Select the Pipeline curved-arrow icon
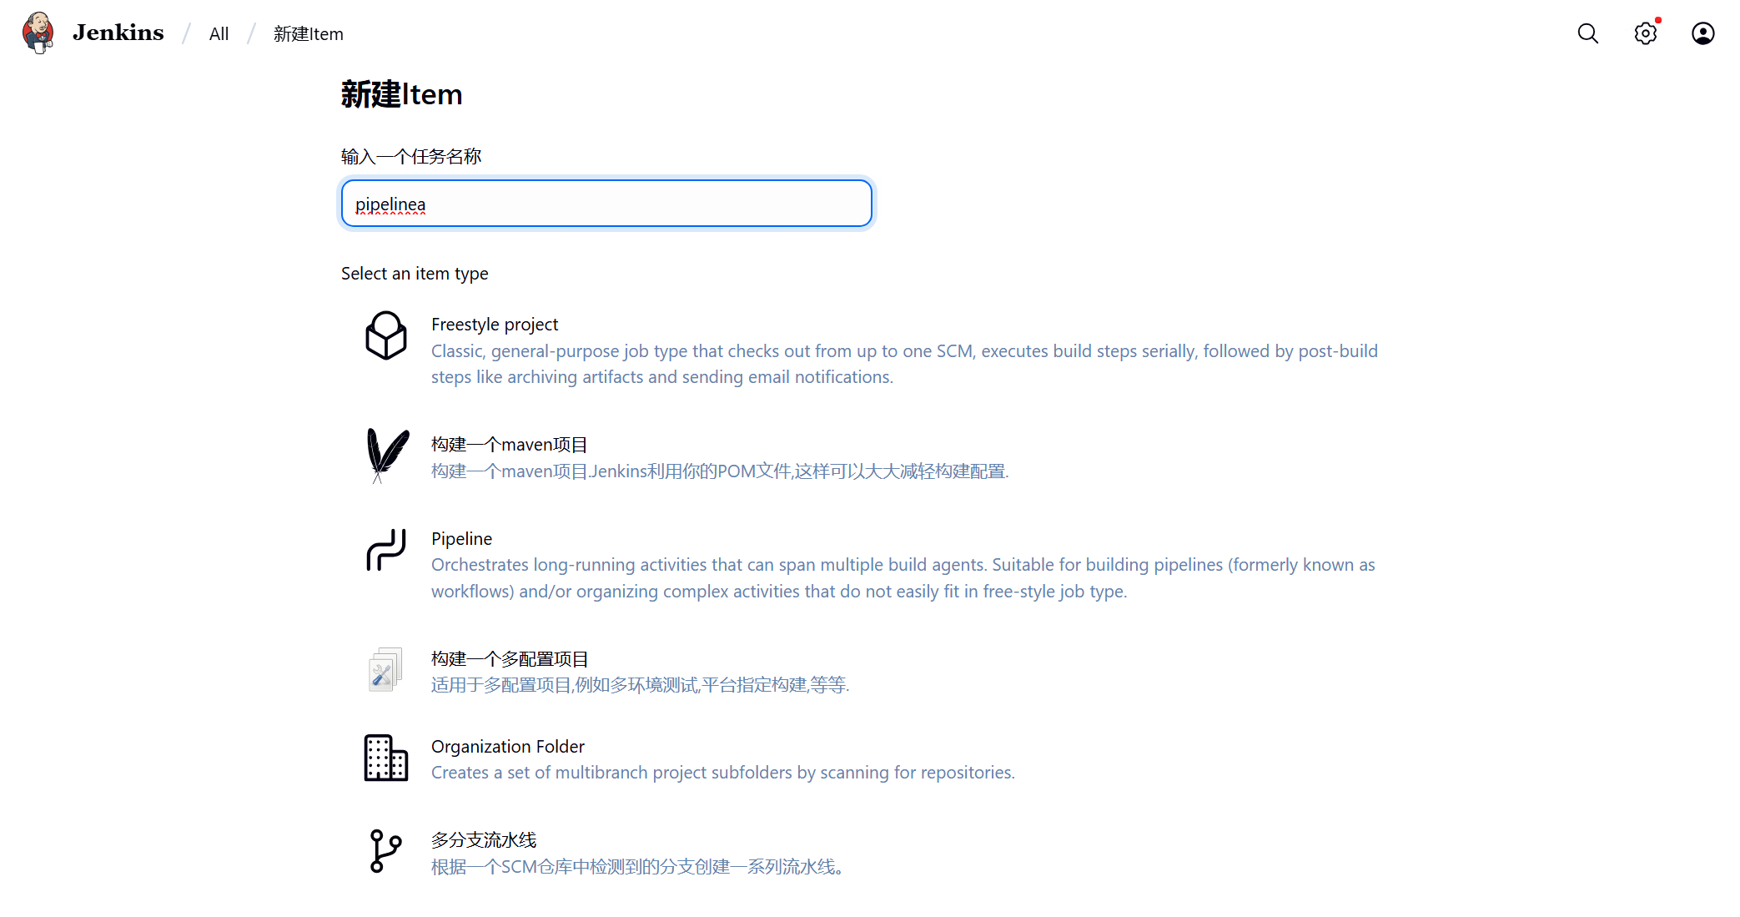 pyautogui.click(x=385, y=551)
